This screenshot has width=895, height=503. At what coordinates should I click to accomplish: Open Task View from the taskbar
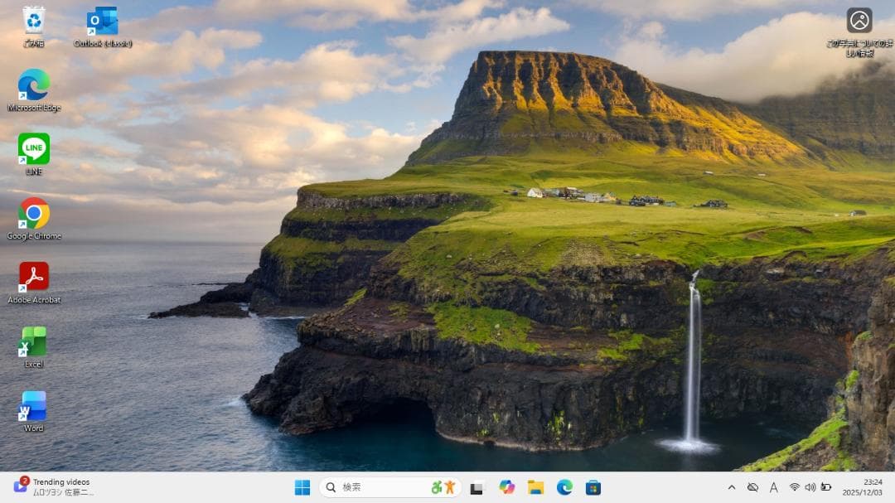pos(477,487)
